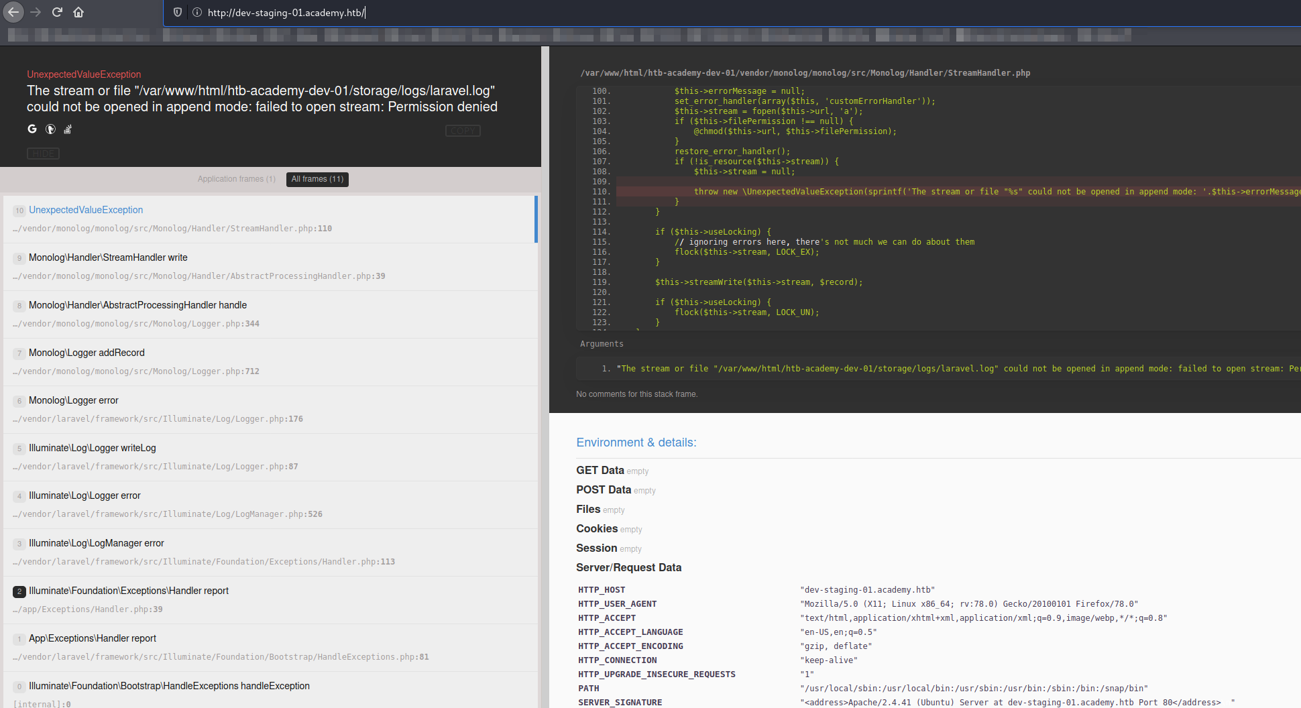Select the UnexpectedValueException StreamHandler frame
1301x708 pixels.
point(268,219)
